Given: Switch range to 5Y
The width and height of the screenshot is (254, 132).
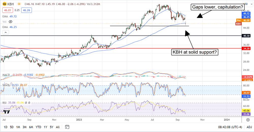Looking at the screenshot, I should (52, 127).
